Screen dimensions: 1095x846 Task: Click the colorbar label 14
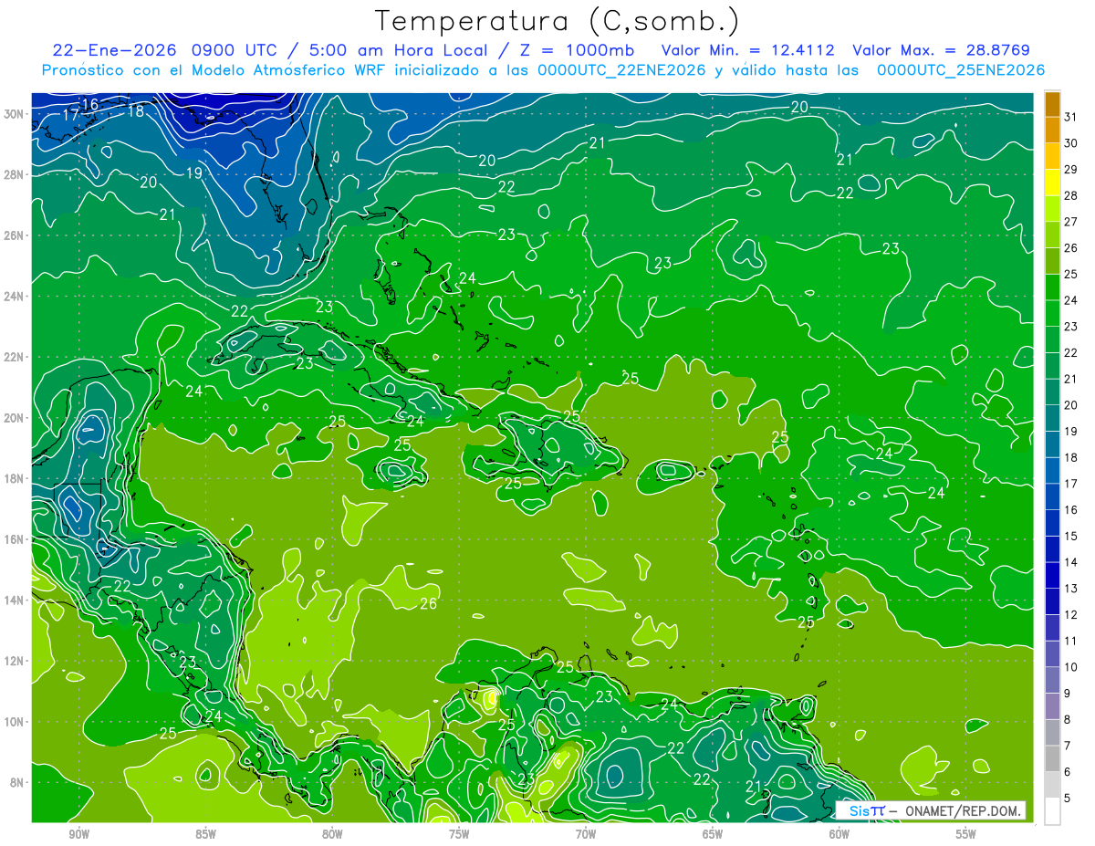coord(1071,563)
